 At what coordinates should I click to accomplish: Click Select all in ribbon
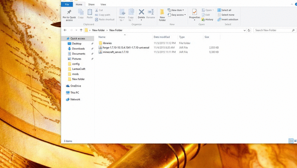click(x=225, y=10)
